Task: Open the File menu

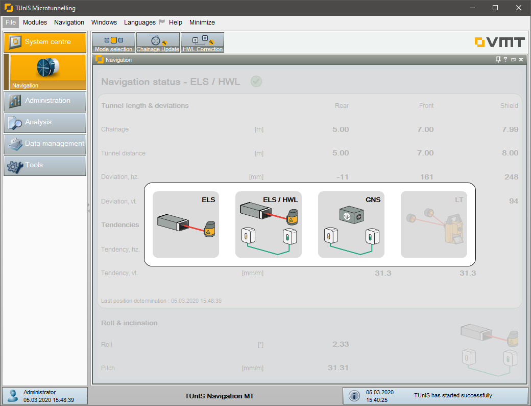Action: tap(11, 22)
